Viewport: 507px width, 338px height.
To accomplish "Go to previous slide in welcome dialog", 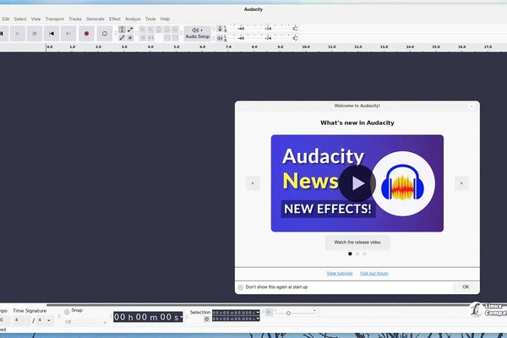I will (x=253, y=183).
